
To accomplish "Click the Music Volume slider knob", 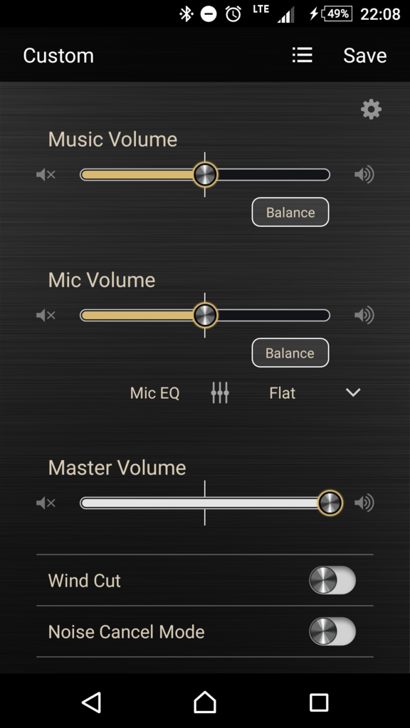I will (x=205, y=175).
